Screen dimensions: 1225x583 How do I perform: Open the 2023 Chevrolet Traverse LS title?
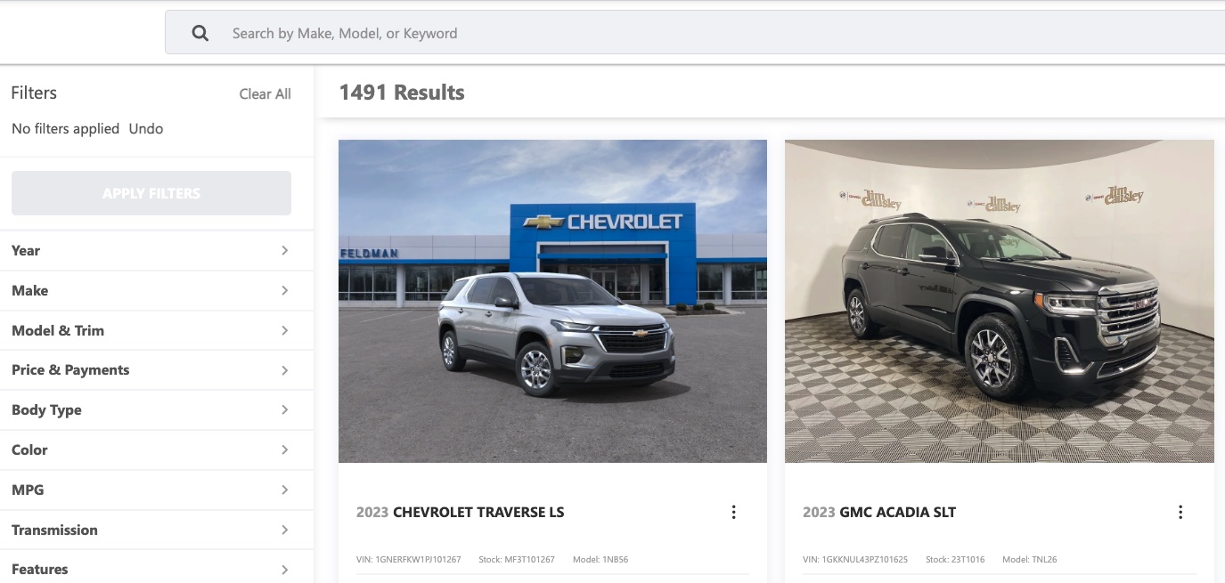click(460, 512)
